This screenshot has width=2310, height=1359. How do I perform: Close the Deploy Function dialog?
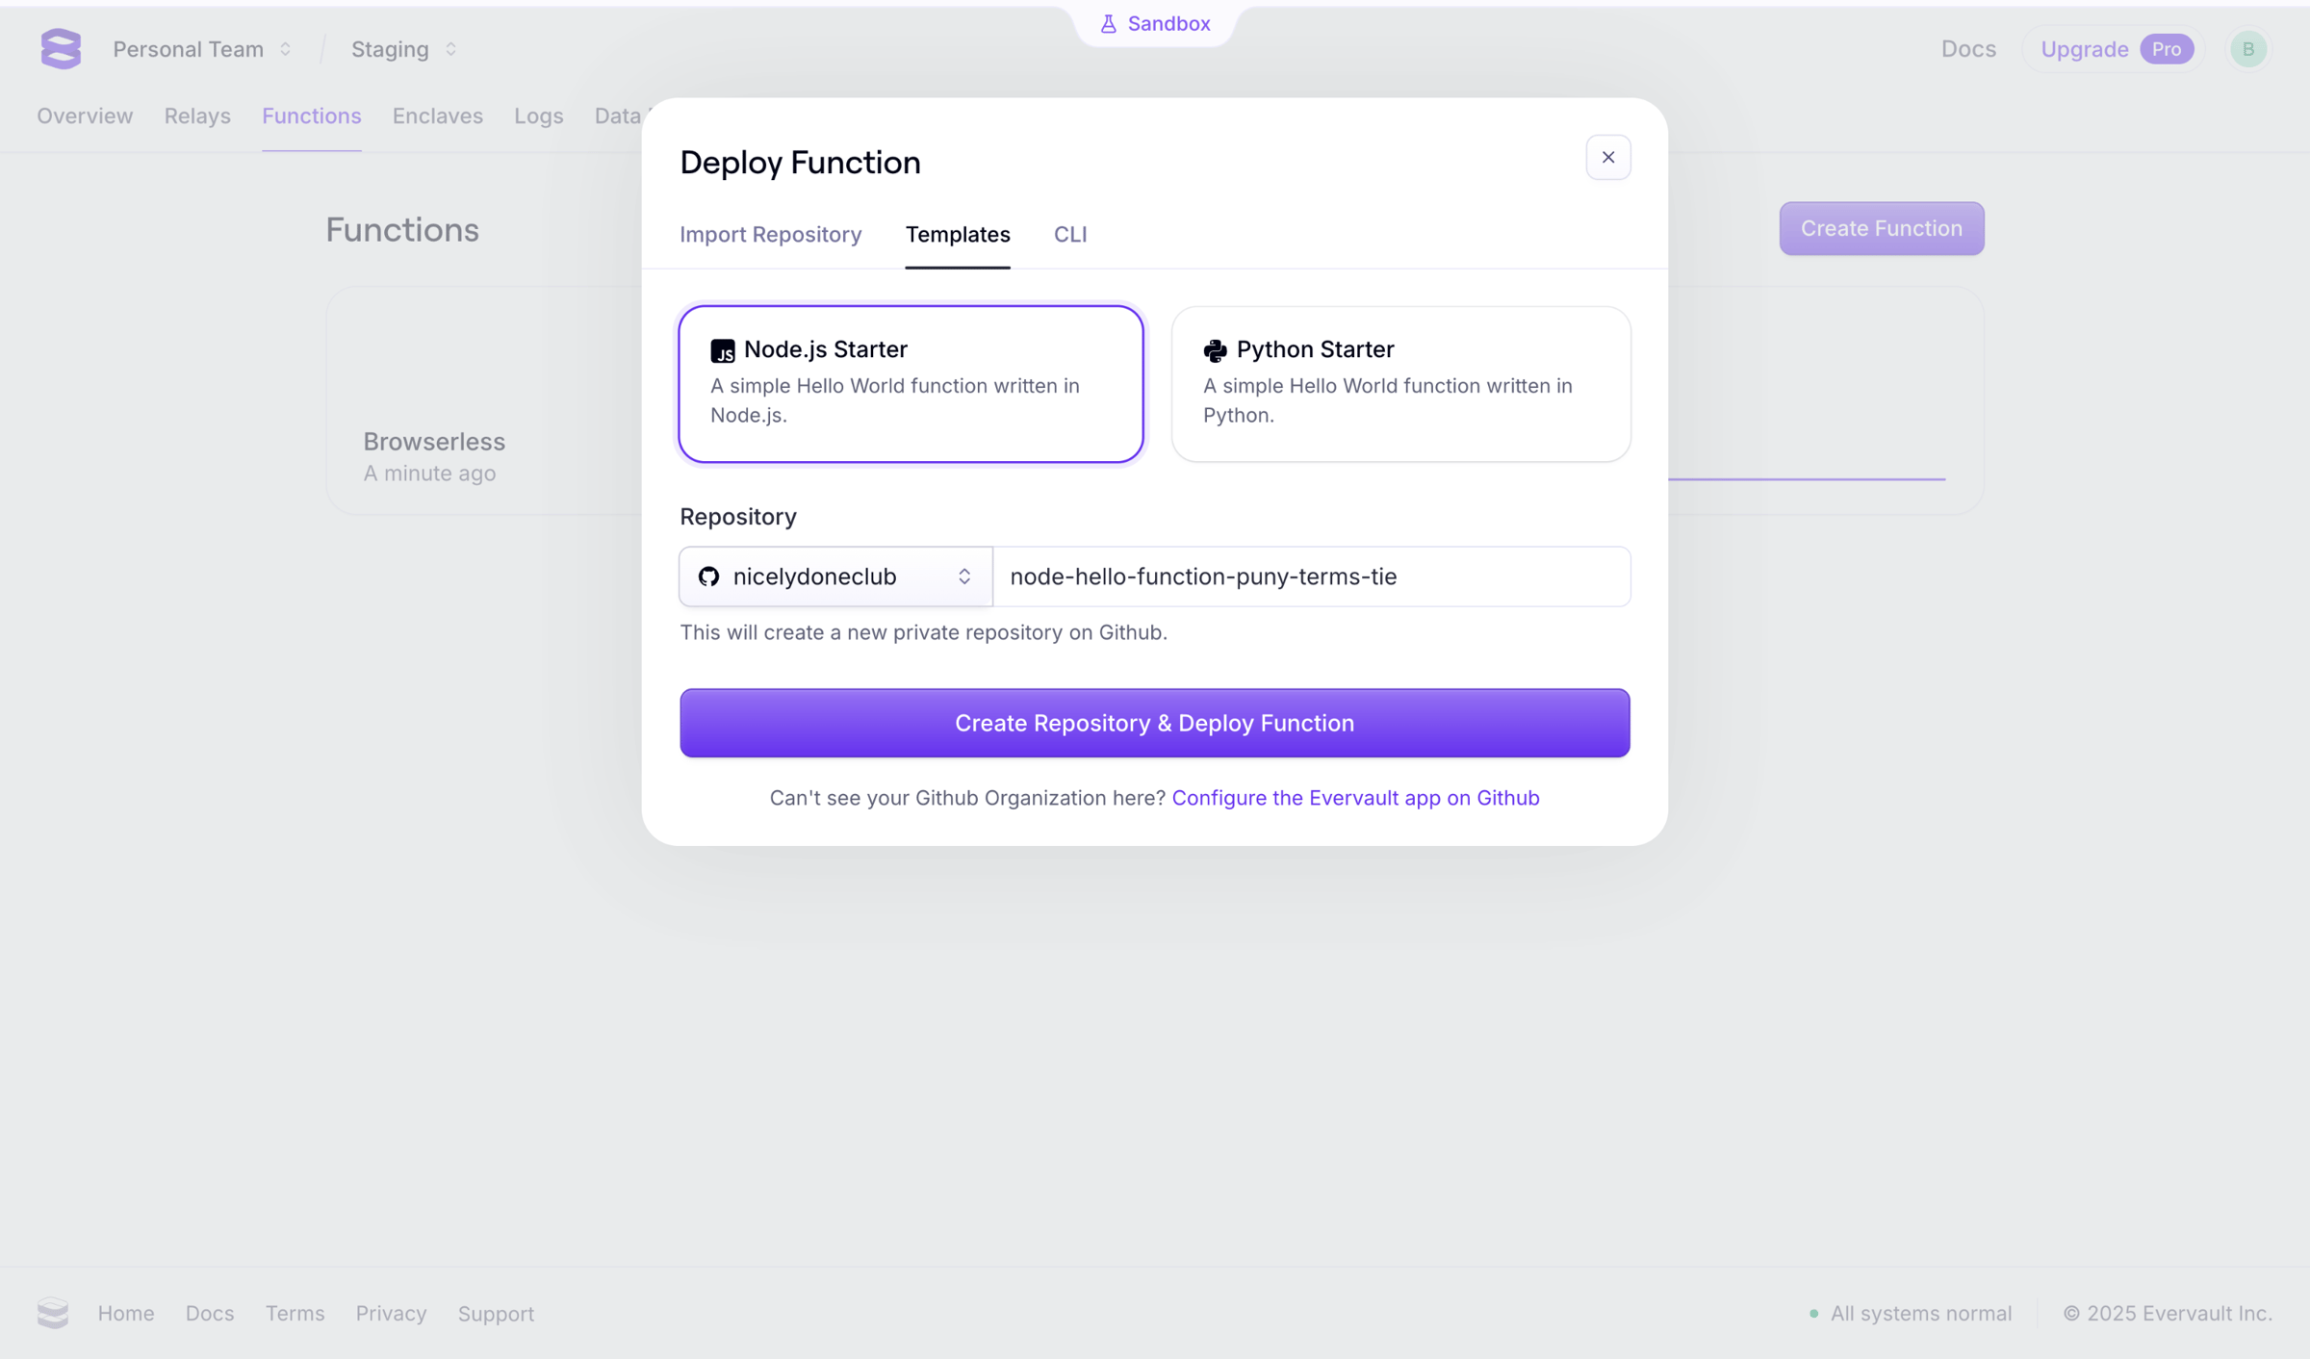coord(1608,157)
